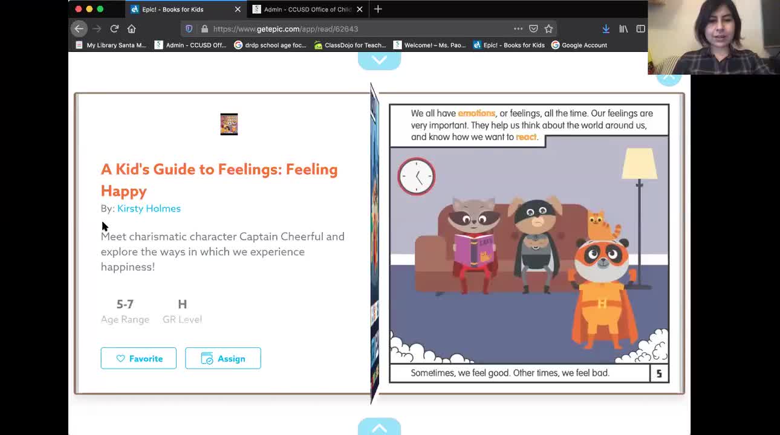Assign this book
Viewport: 780px width, 435px height.
(223, 358)
